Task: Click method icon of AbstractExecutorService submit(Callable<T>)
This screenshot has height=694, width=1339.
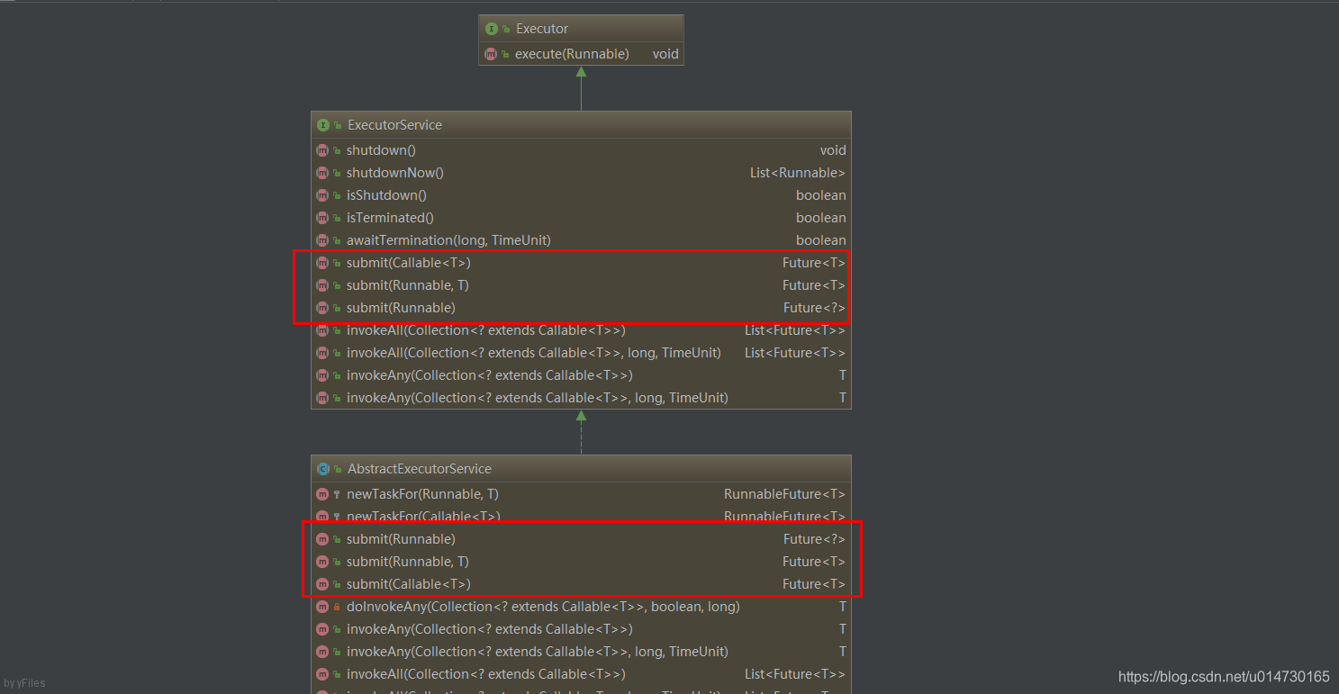Action: tap(322, 584)
